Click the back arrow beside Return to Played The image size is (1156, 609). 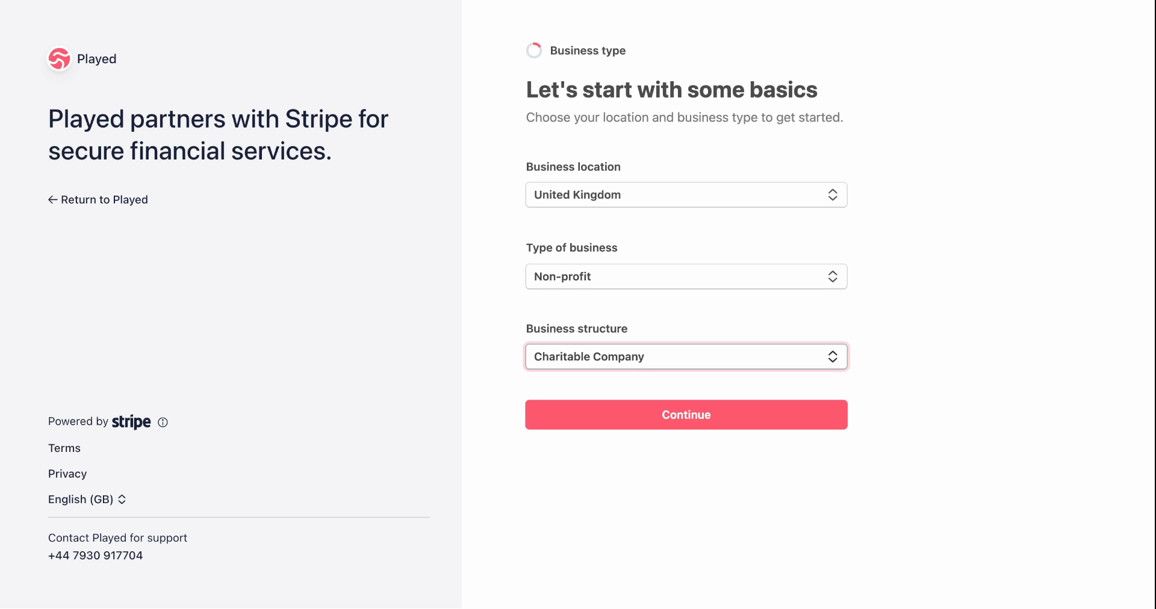click(x=53, y=200)
